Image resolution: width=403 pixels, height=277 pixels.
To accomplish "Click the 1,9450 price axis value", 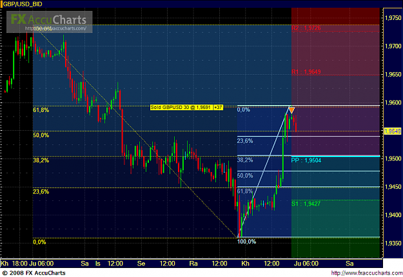I will coord(393,187).
